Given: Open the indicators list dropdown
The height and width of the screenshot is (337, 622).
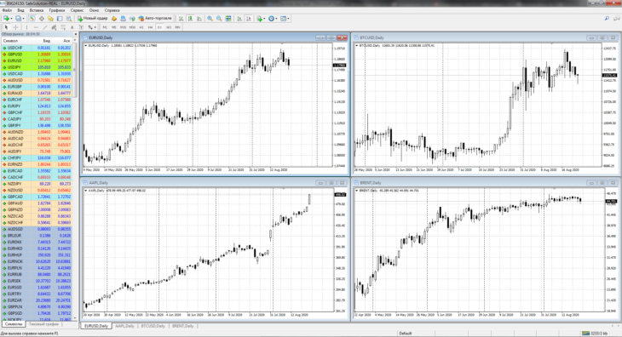Looking at the screenshot, I should pos(261,19).
